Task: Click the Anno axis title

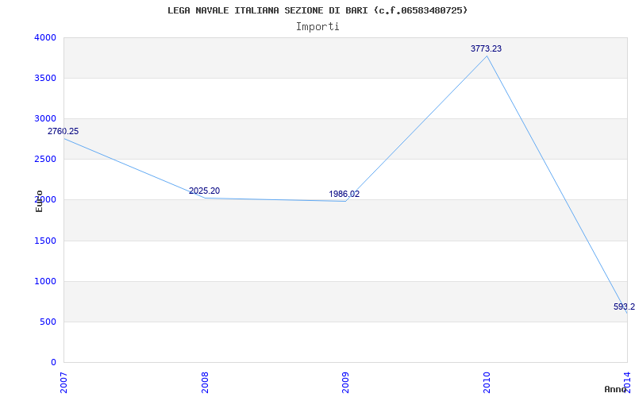Action: point(615,389)
